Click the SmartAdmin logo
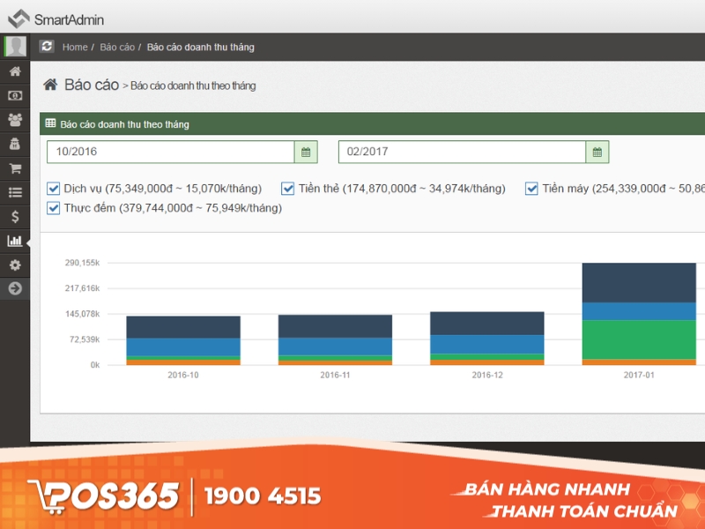The image size is (705, 529). [56, 18]
